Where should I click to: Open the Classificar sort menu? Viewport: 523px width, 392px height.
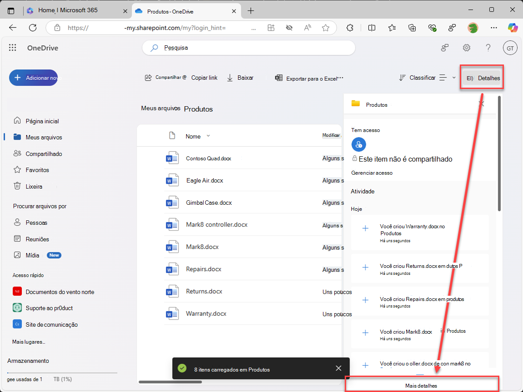coord(417,78)
